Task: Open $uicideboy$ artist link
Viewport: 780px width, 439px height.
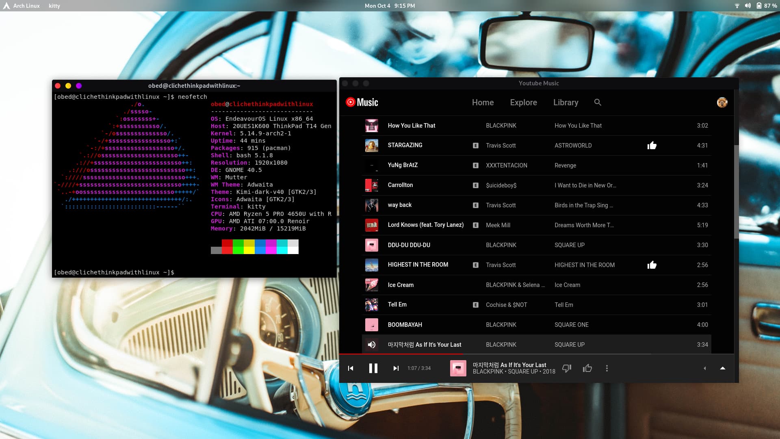Action: point(501,185)
